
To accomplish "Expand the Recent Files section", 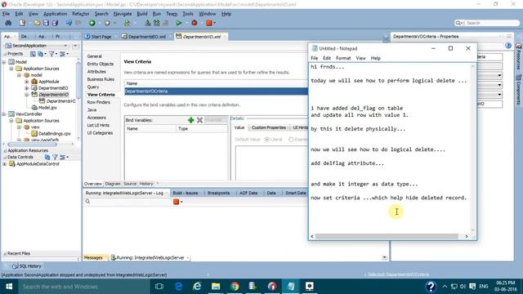I will click(5, 254).
